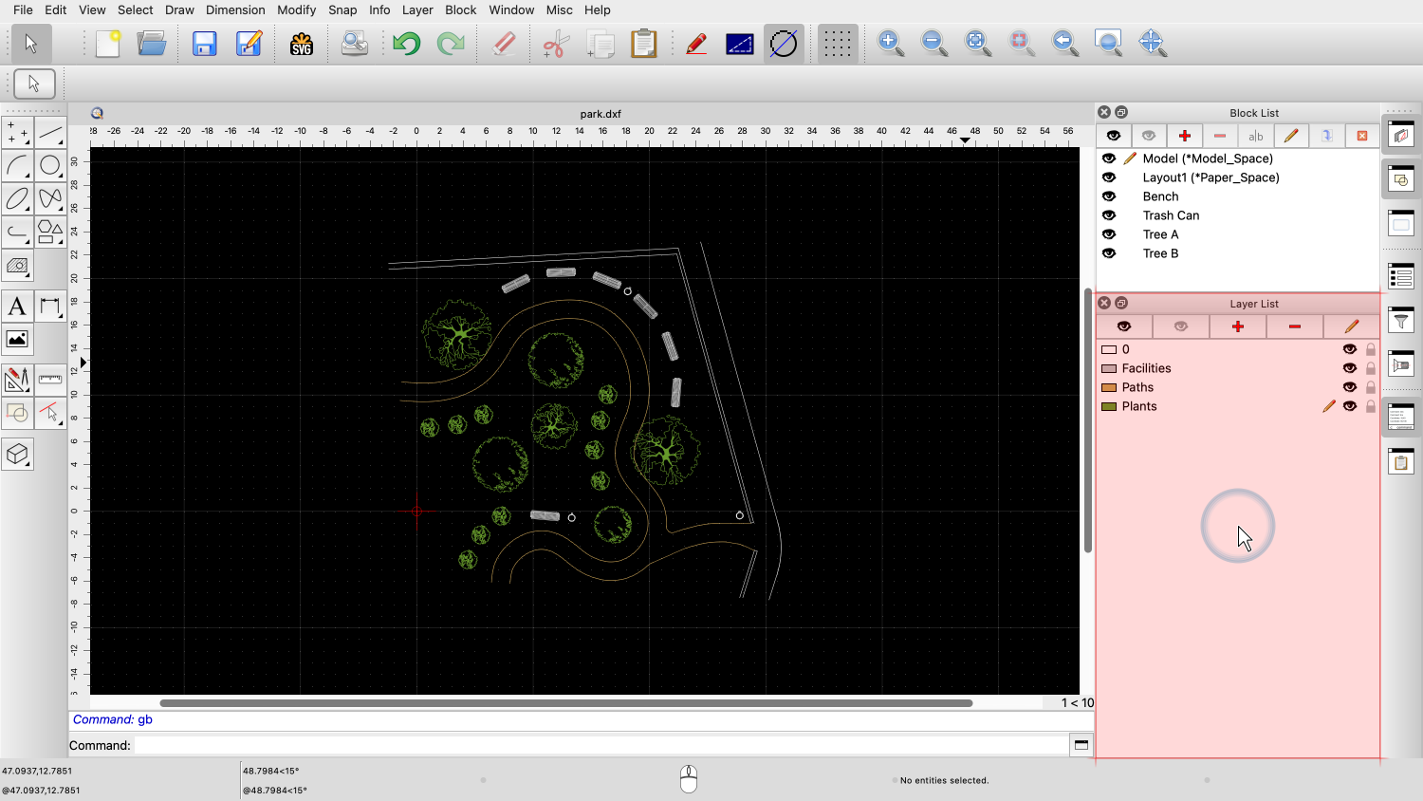Choose the Text tool
This screenshot has width=1423, height=801.
click(x=17, y=307)
